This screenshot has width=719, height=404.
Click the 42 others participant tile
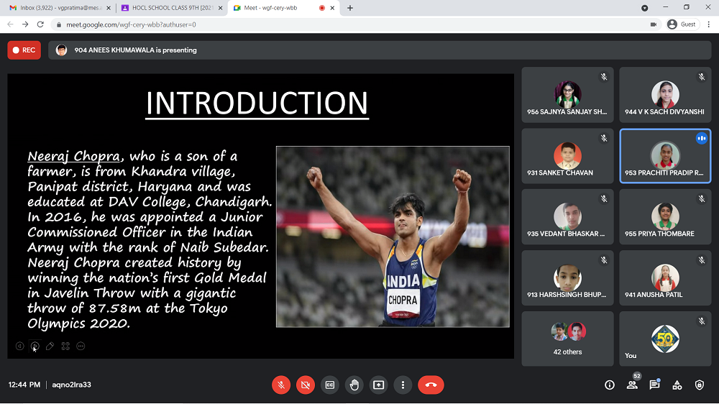tap(567, 339)
